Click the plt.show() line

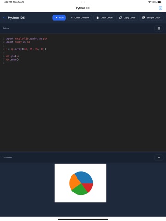pyautogui.click(x=12, y=60)
